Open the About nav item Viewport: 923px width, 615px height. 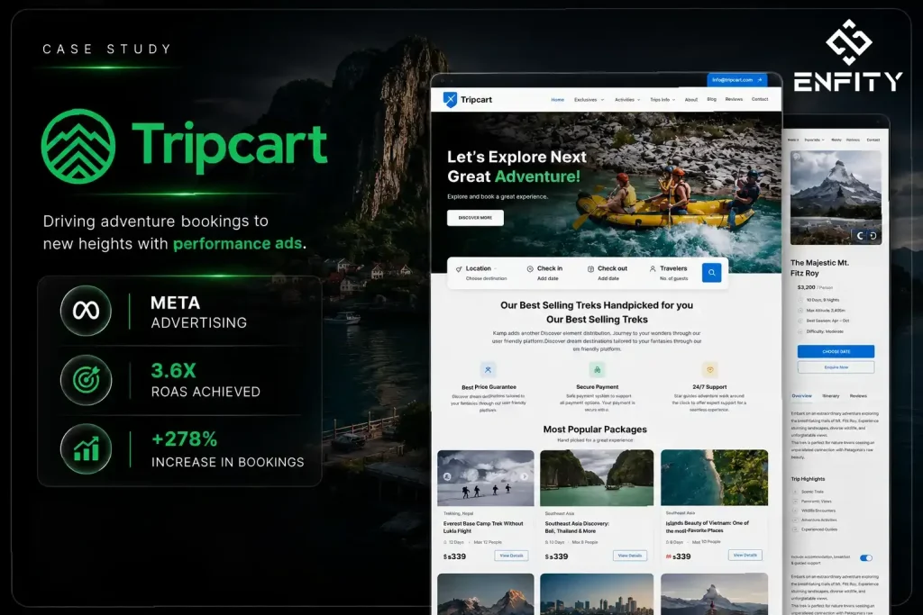(x=691, y=100)
